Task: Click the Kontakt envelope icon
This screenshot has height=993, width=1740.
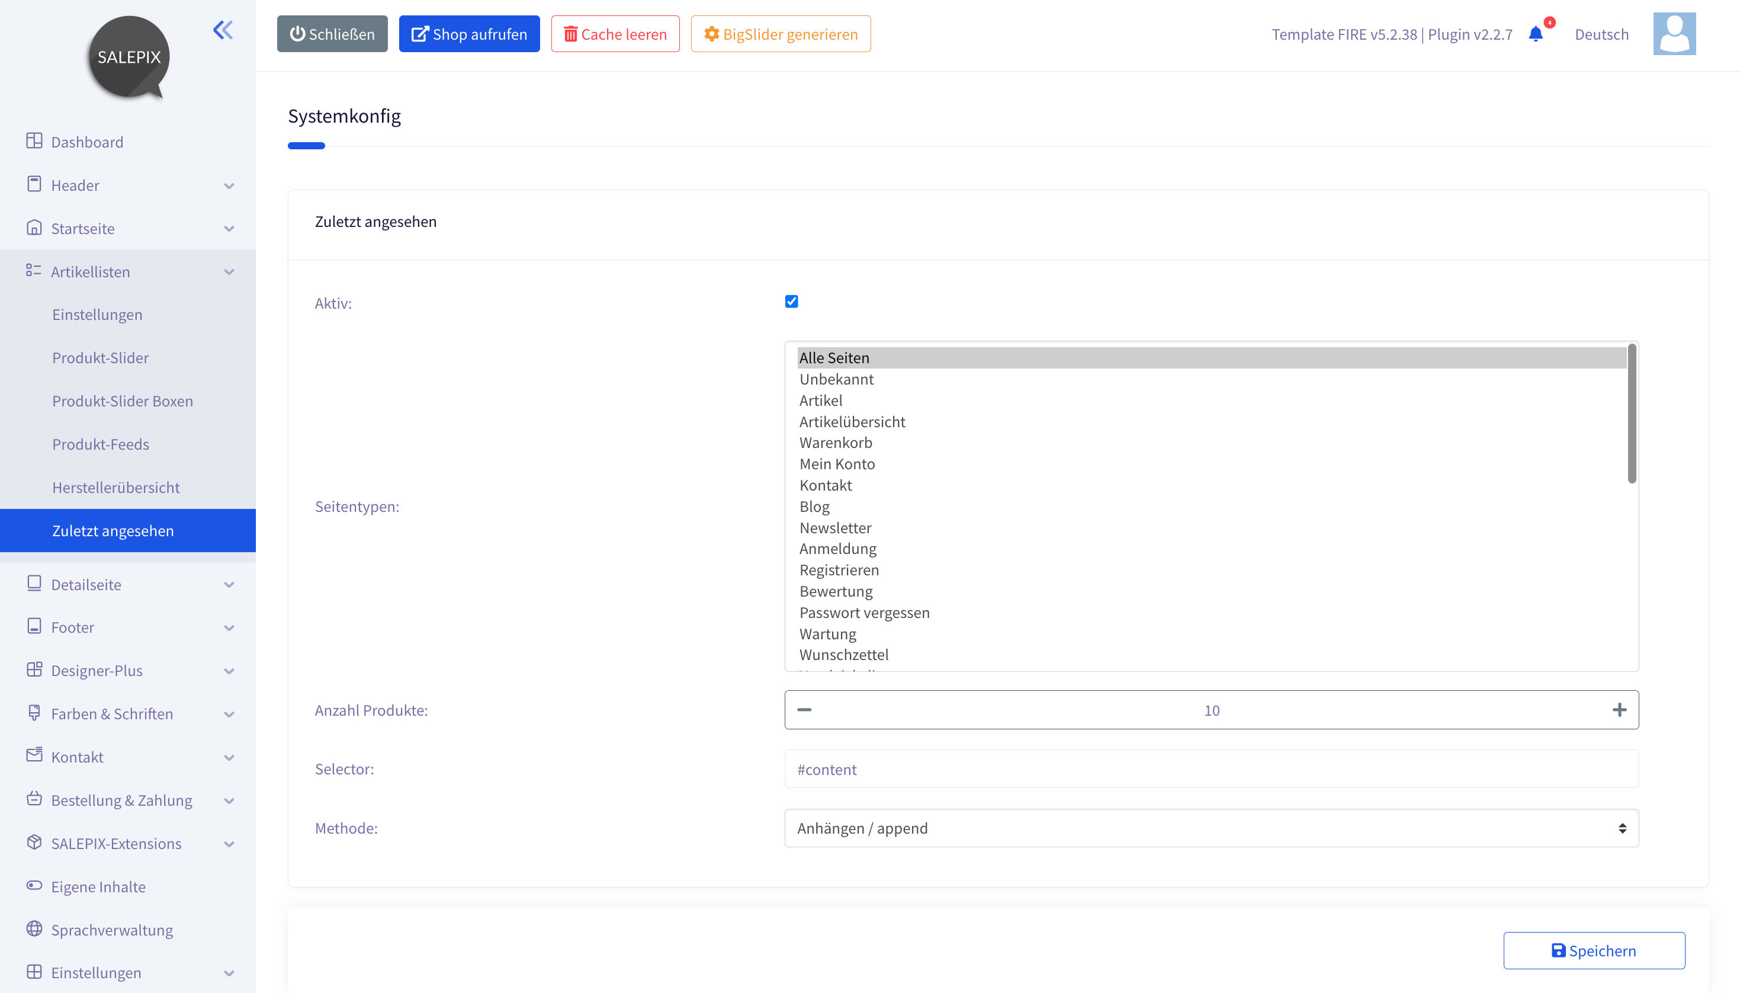Action: click(34, 755)
